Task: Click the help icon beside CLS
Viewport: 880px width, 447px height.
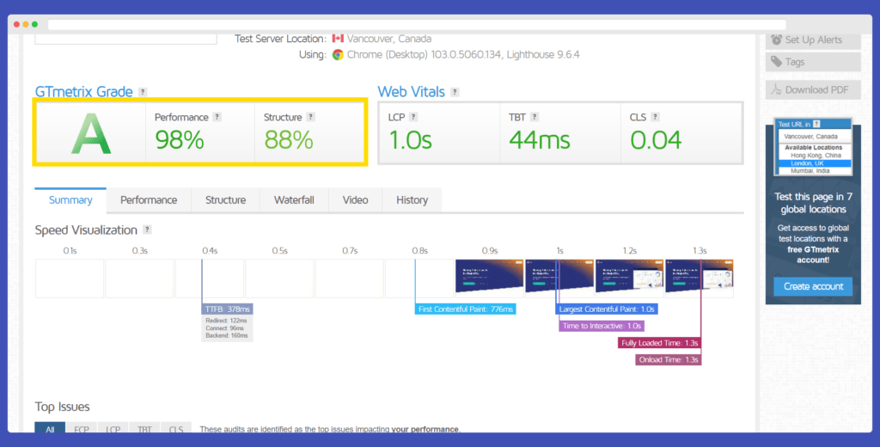Action: pos(655,117)
